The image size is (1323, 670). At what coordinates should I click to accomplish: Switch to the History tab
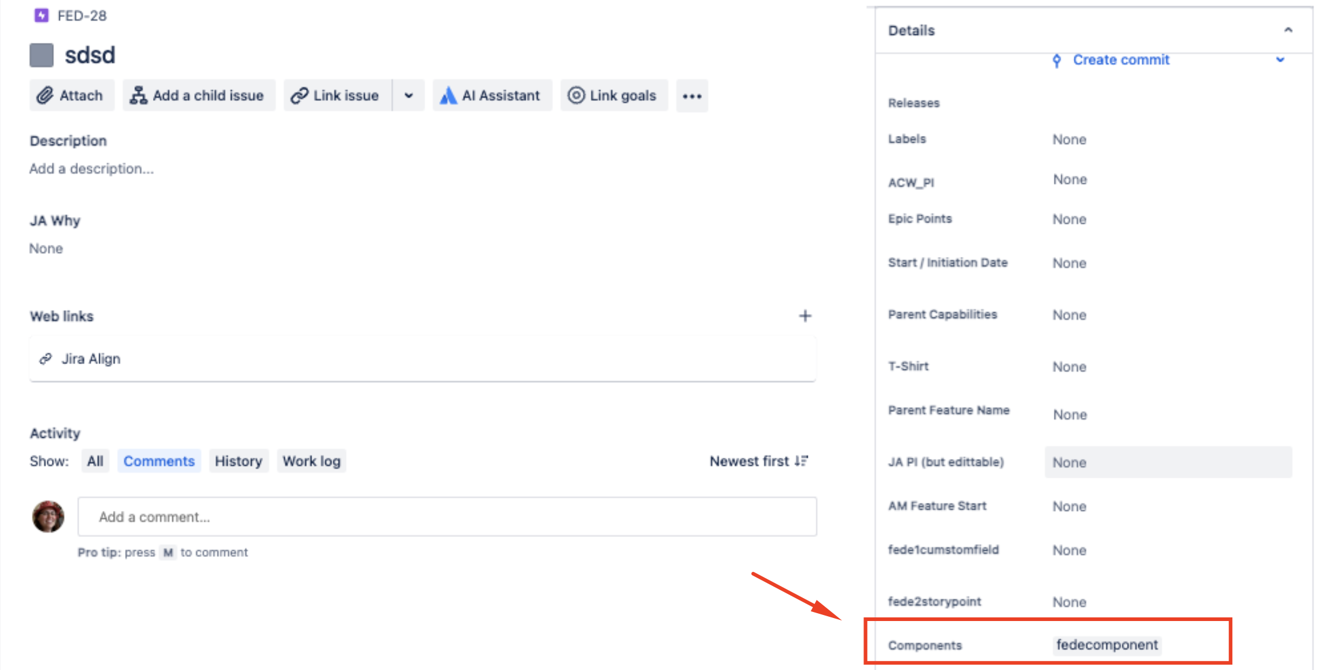click(238, 461)
